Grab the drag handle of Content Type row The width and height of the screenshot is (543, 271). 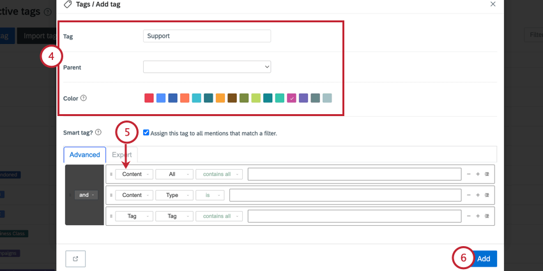click(x=111, y=195)
